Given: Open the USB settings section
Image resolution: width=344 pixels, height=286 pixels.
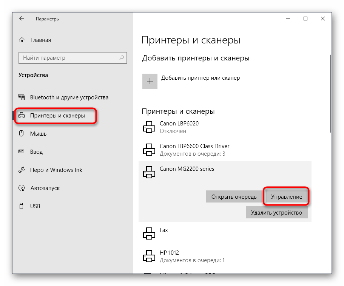Looking at the screenshot, I should (x=35, y=206).
